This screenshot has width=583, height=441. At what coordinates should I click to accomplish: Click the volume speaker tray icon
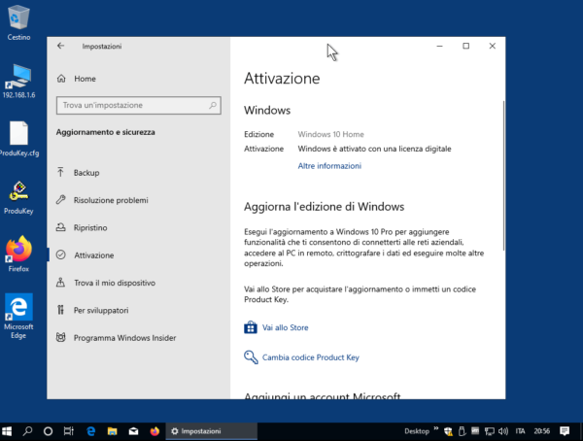tap(503, 431)
